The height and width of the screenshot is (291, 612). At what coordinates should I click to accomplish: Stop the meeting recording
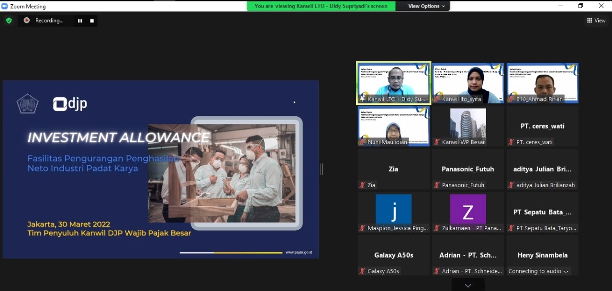tap(92, 21)
